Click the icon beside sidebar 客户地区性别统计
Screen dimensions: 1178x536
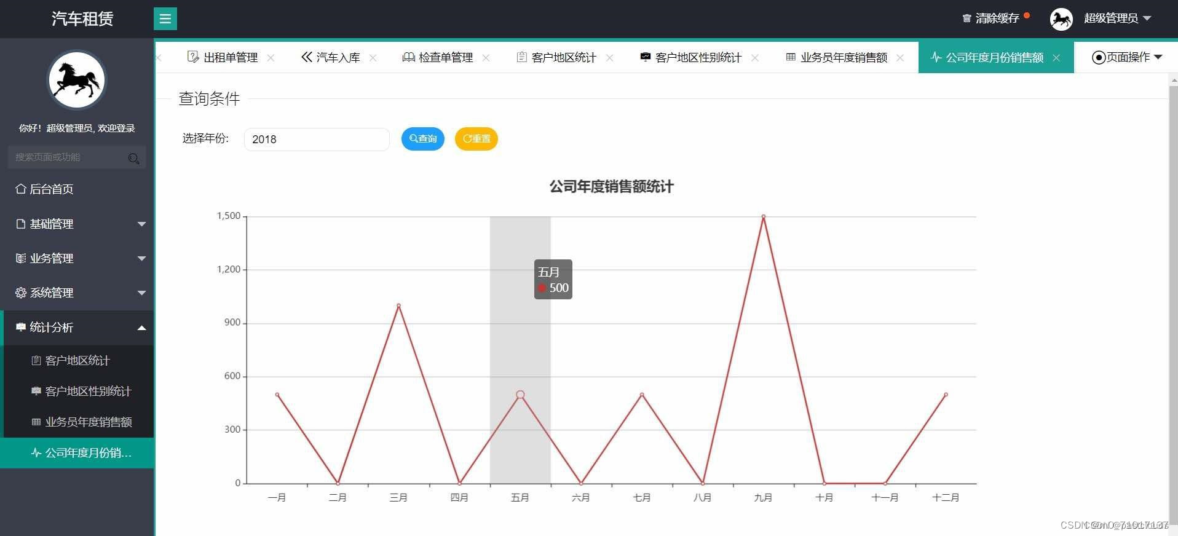tap(36, 392)
